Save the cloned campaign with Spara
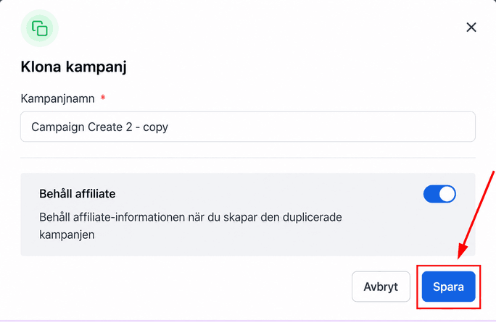The width and height of the screenshot is (496, 330). [x=448, y=287]
